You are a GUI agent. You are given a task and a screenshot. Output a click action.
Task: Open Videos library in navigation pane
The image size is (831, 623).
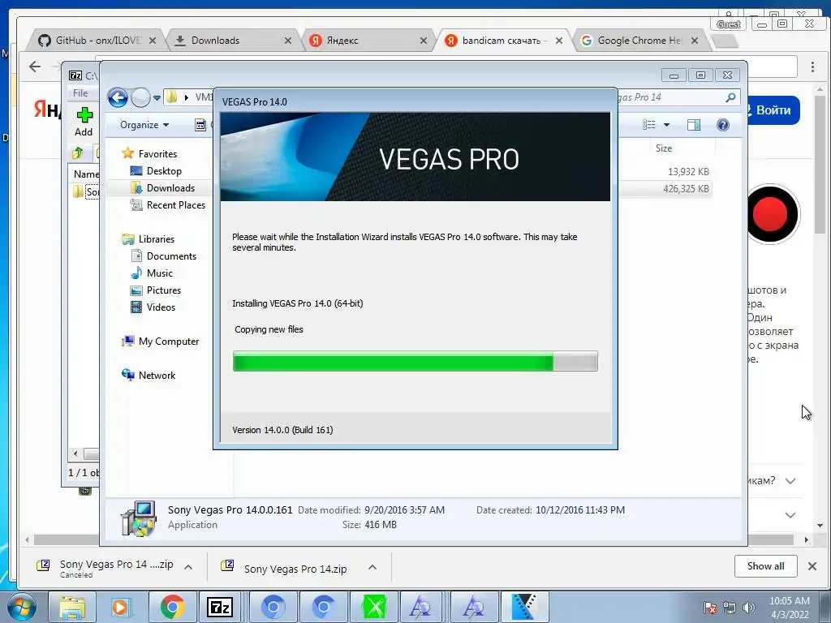tap(153, 307)
